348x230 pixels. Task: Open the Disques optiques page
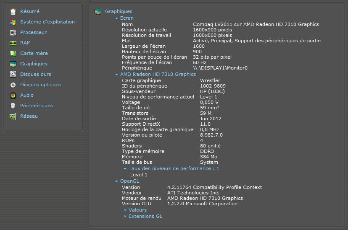click(x=40, y=85)
